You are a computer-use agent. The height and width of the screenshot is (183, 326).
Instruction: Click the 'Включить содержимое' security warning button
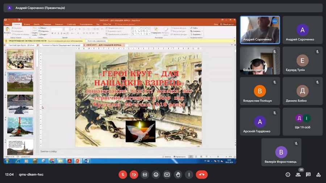coord(96,41)
